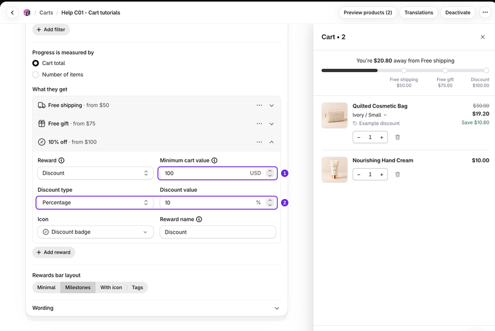Click Save $10.80 text
495x331 pixels.
coord(475,122)
